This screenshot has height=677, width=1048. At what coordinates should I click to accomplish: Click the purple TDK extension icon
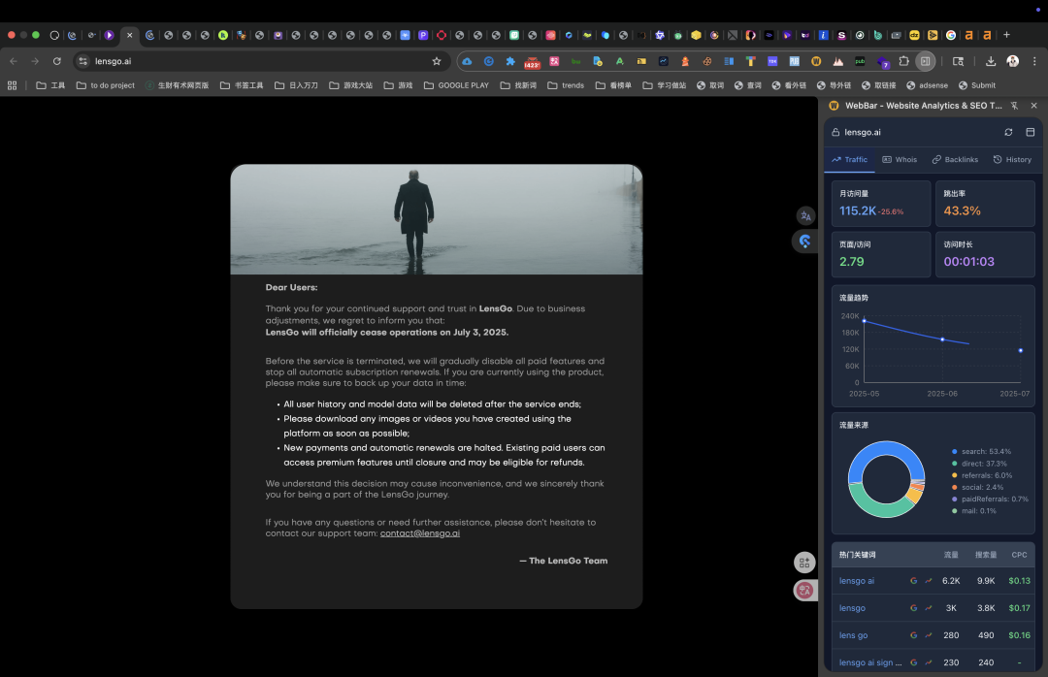click(x=772, y=61)
